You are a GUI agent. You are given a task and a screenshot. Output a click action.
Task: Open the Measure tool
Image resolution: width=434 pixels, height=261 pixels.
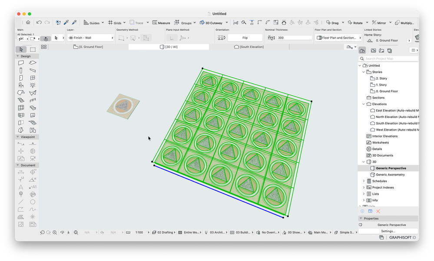pyautogui.click(x=161, y=23)
